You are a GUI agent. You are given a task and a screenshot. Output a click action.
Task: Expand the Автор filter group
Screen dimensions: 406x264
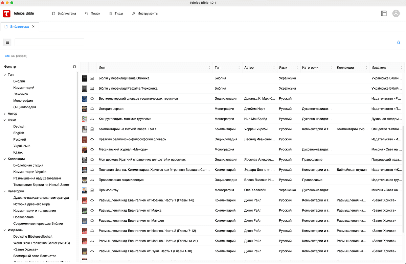5,114
